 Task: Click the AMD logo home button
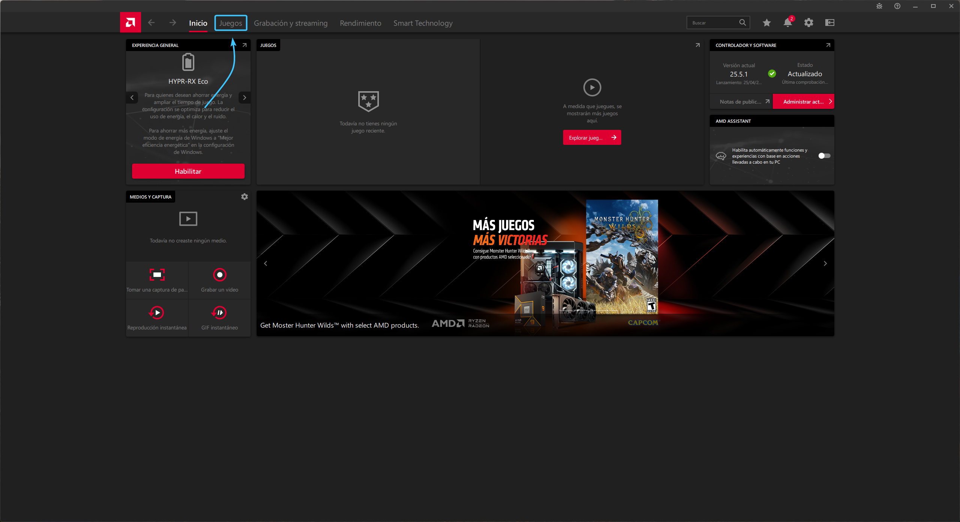130,23
